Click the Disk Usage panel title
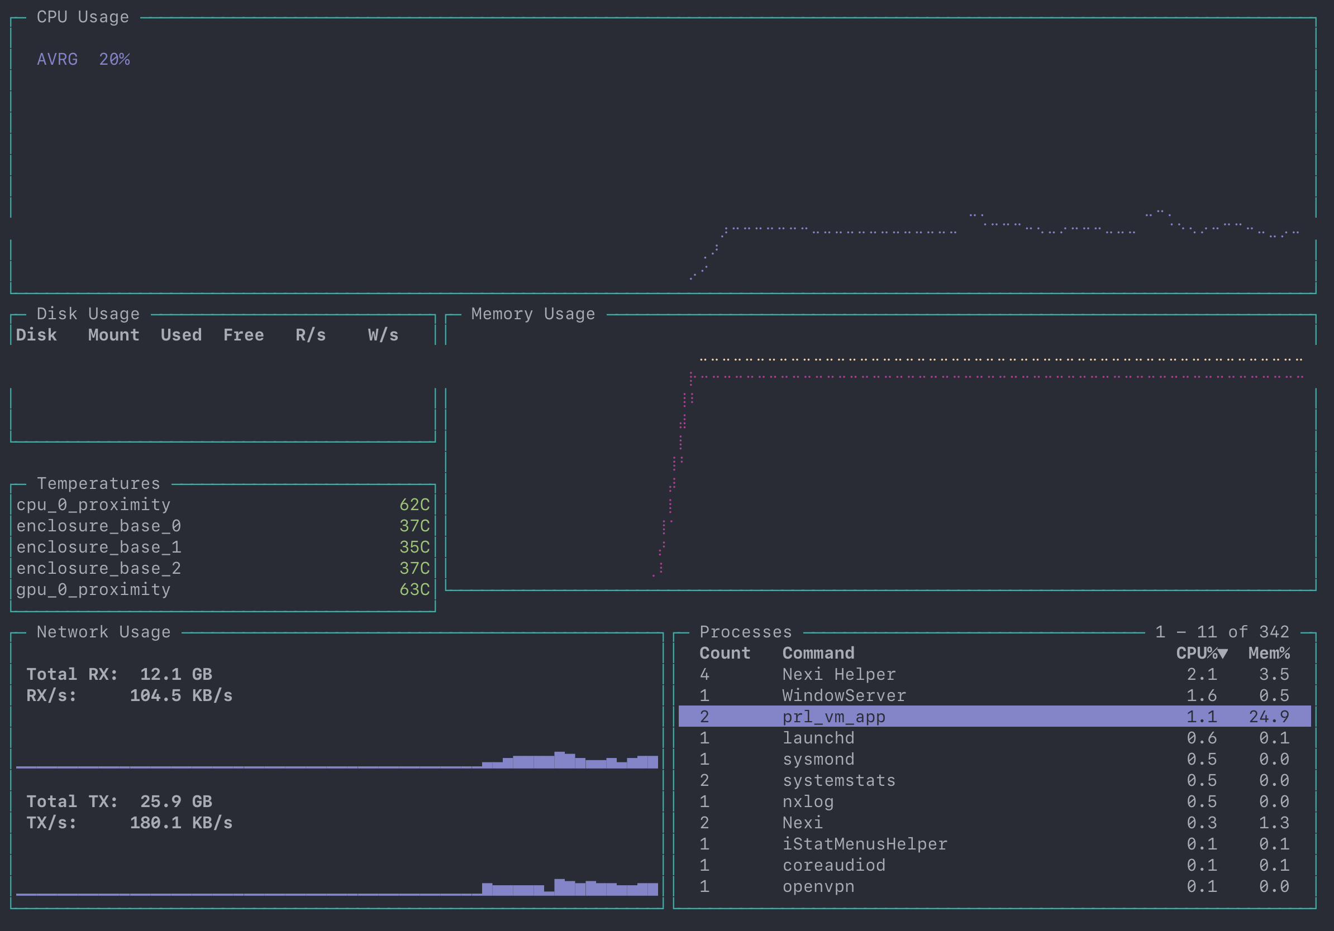 (88, 314)
